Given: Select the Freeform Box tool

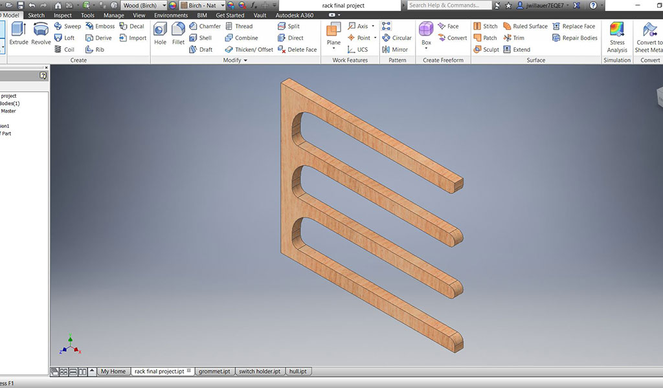Looking at the screenshot, I should pyautogui.click(x=426, y=34).
